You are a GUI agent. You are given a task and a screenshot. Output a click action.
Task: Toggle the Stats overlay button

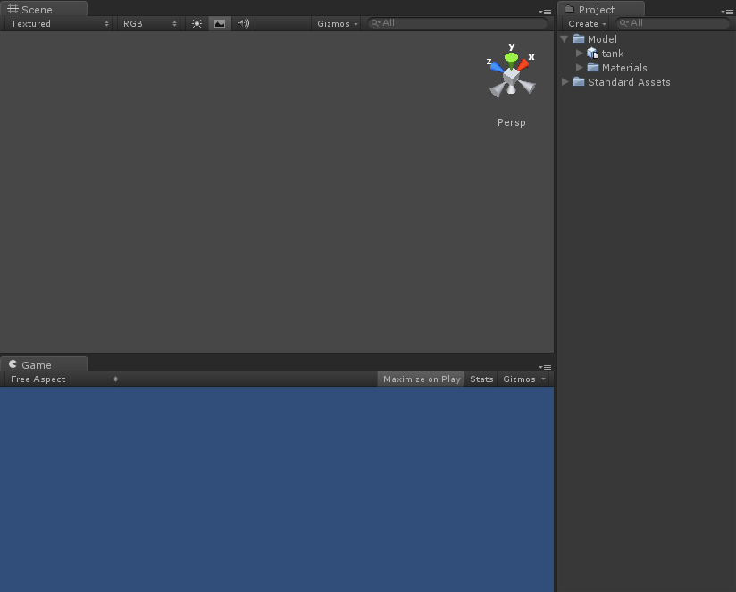pos(481,379)
